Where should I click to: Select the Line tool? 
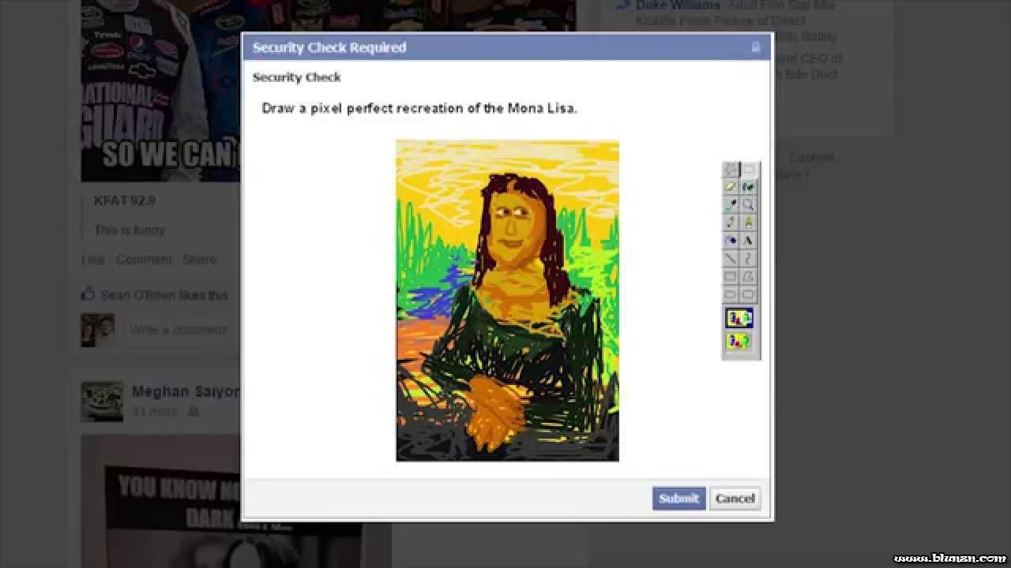[x=731, y=259]
